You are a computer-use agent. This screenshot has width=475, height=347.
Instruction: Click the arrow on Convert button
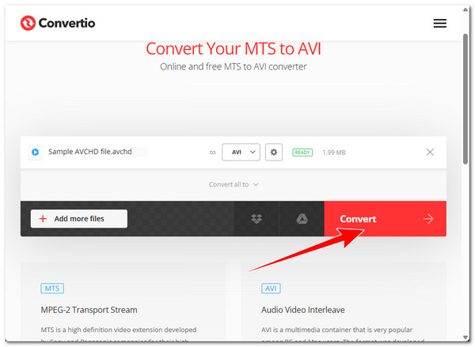coord(428,218)
